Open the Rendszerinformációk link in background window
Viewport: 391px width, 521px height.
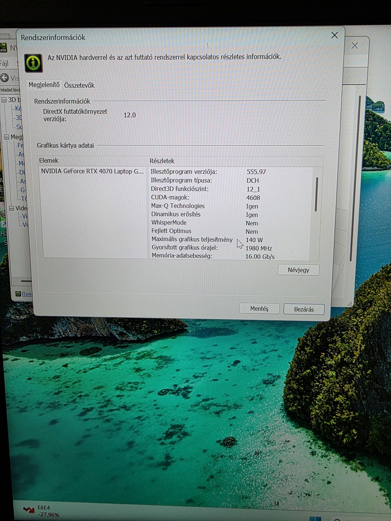[x=27, y=294]
